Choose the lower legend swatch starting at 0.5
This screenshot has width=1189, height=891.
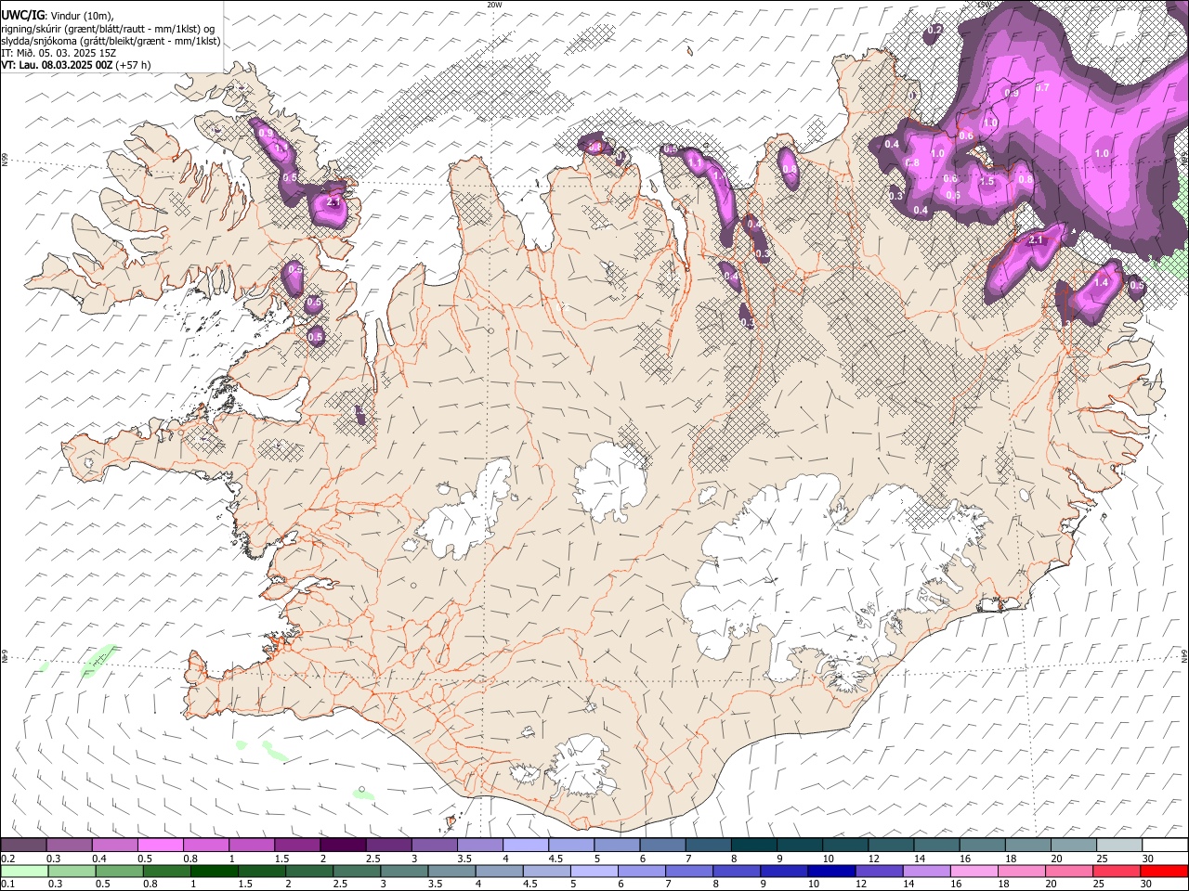(119, 871)
